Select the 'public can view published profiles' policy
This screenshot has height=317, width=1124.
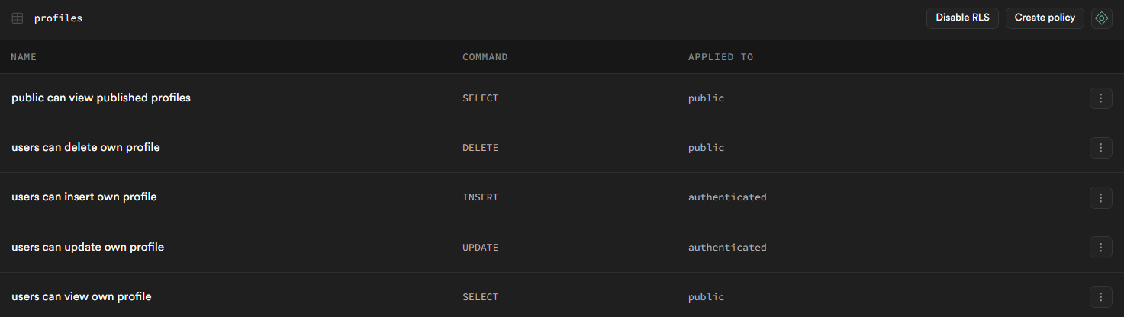coord(101,98)
